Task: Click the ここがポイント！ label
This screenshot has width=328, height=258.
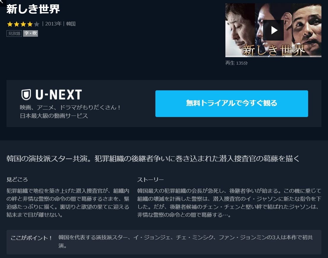Action: [x=31, y=238]
